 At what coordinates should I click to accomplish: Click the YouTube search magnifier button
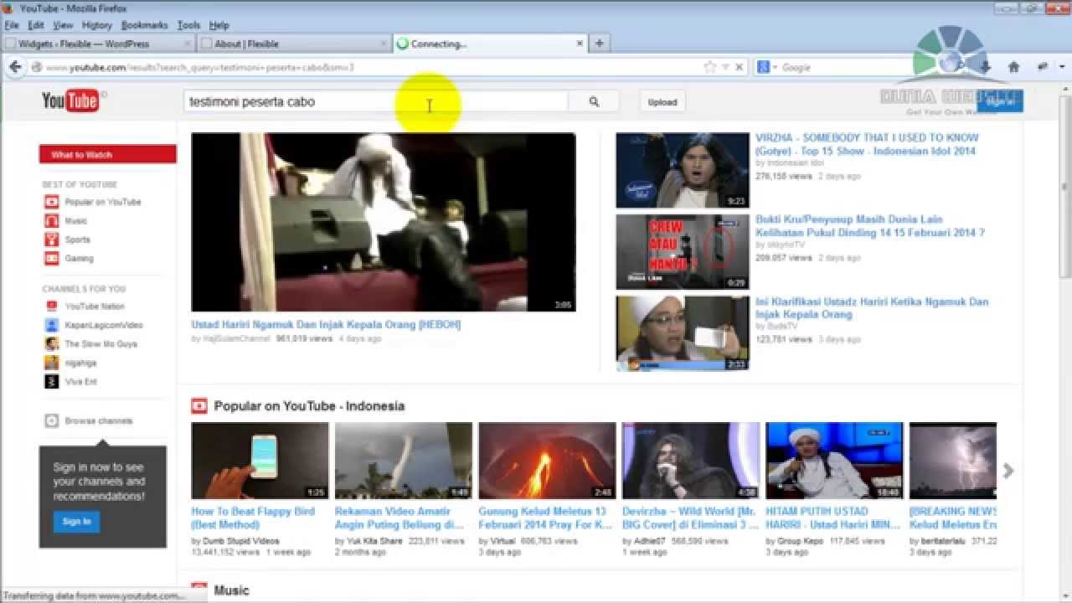pos(594,102)
